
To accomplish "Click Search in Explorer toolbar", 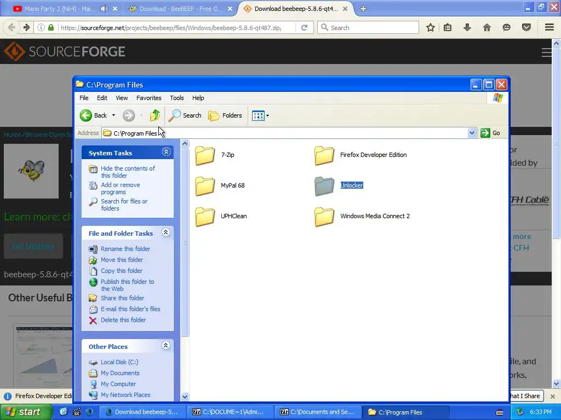I will [185, 115].
